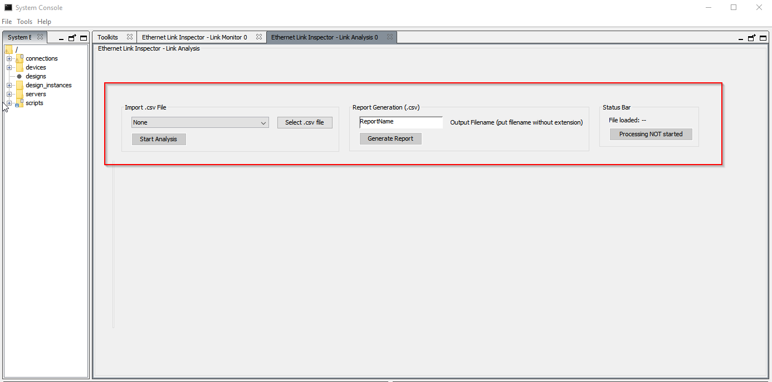Click the scripts folder icon
Viewport: 772px width, 382px height.
19,103
